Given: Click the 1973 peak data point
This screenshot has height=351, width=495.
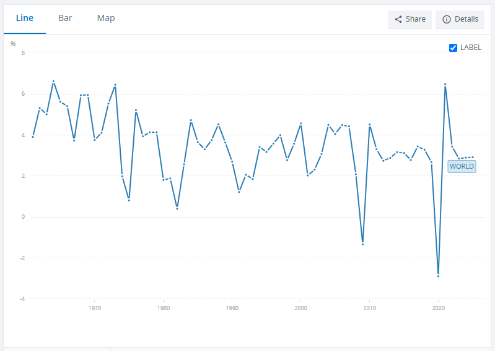Looking at the screenshot, I should coord(115,85).
